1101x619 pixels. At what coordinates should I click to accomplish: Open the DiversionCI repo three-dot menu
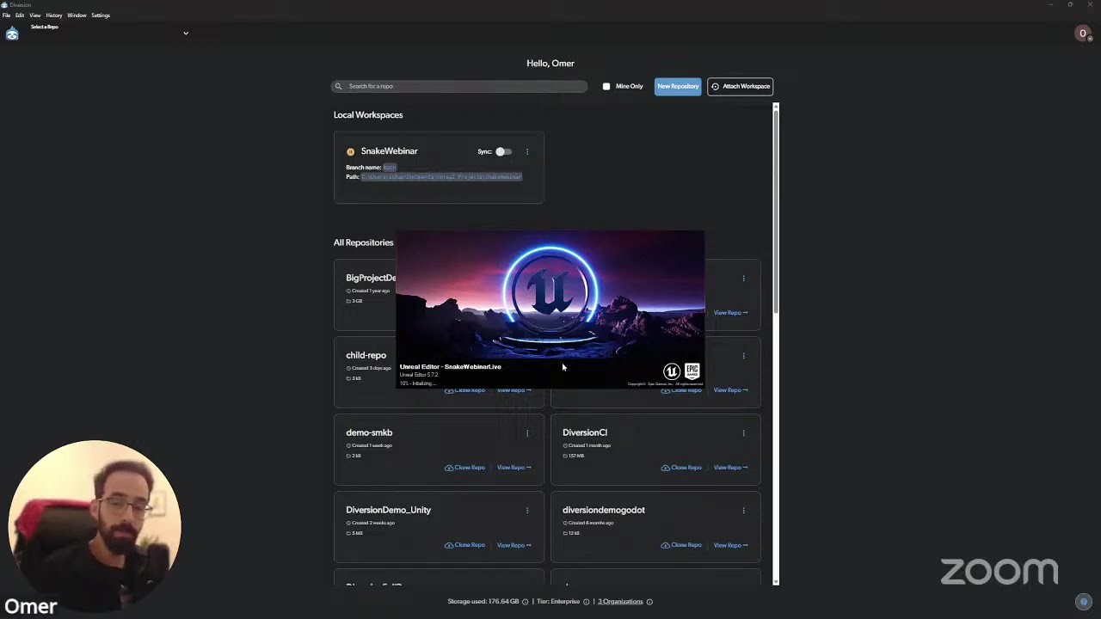pos(744,433)
